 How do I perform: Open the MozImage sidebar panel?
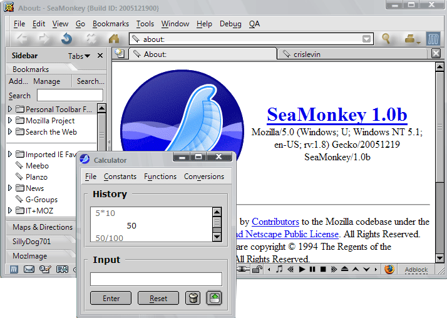[41, 256]
